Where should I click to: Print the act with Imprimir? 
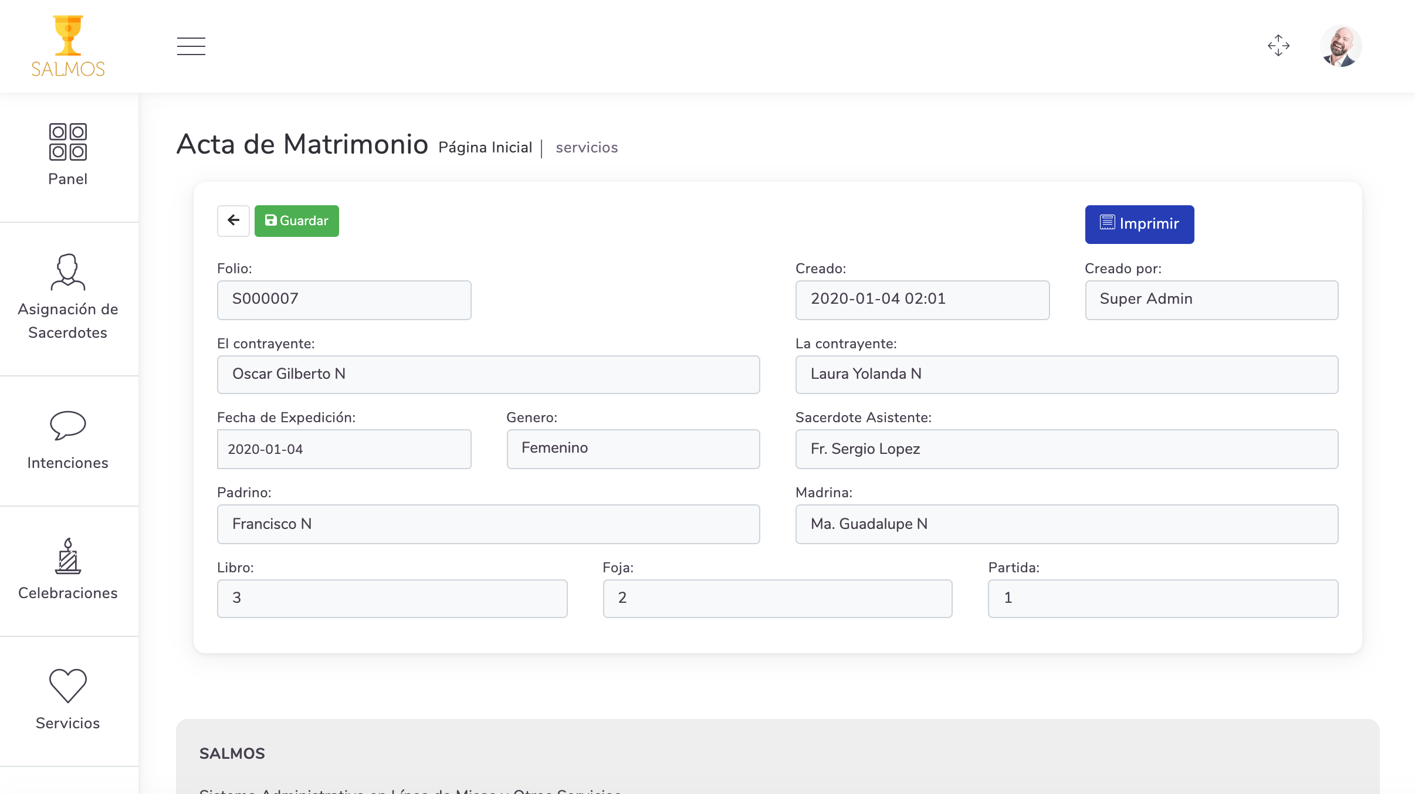click(x=1139, y=224)
